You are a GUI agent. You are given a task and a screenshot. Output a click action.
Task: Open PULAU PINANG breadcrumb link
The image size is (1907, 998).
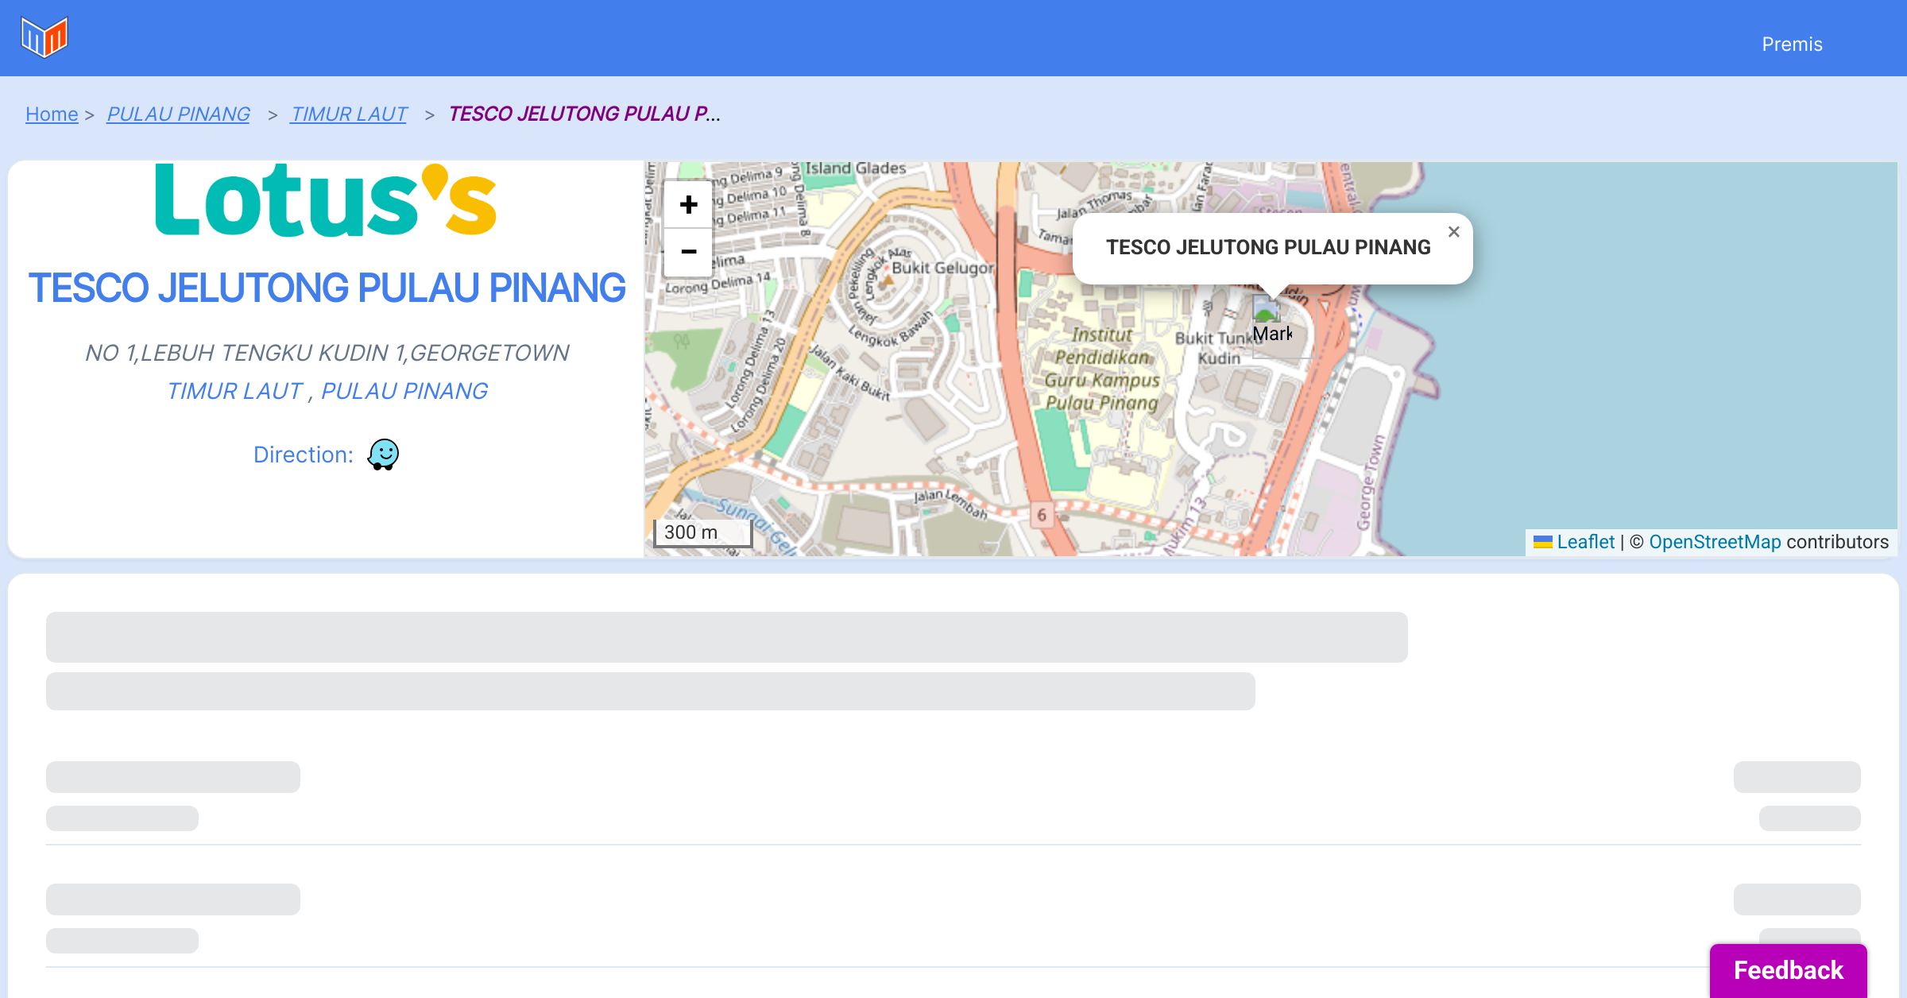178,114
